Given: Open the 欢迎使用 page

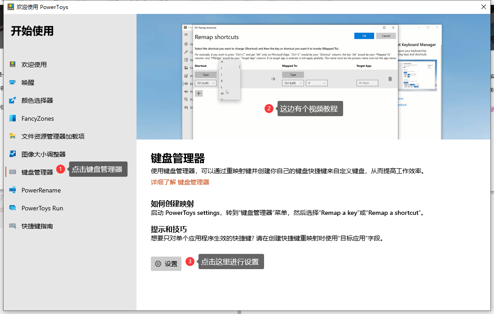Looking at the screenshot, I should (x=34, y=65).
